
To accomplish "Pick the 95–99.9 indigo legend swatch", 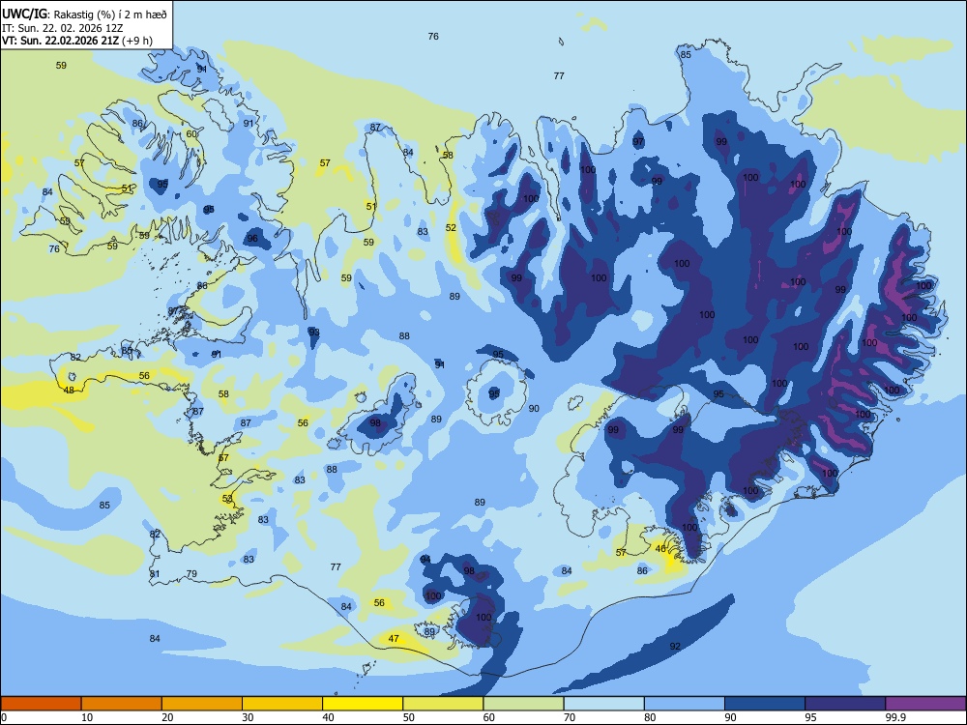I will pyautogui.click(x=845, y=704).
